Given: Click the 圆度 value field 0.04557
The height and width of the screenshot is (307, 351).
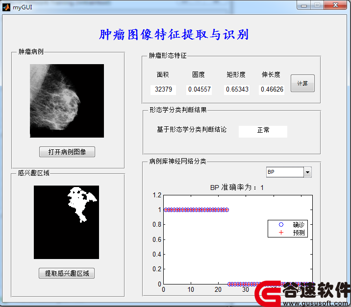Looking at the screenshot, I should pos(199,90).
